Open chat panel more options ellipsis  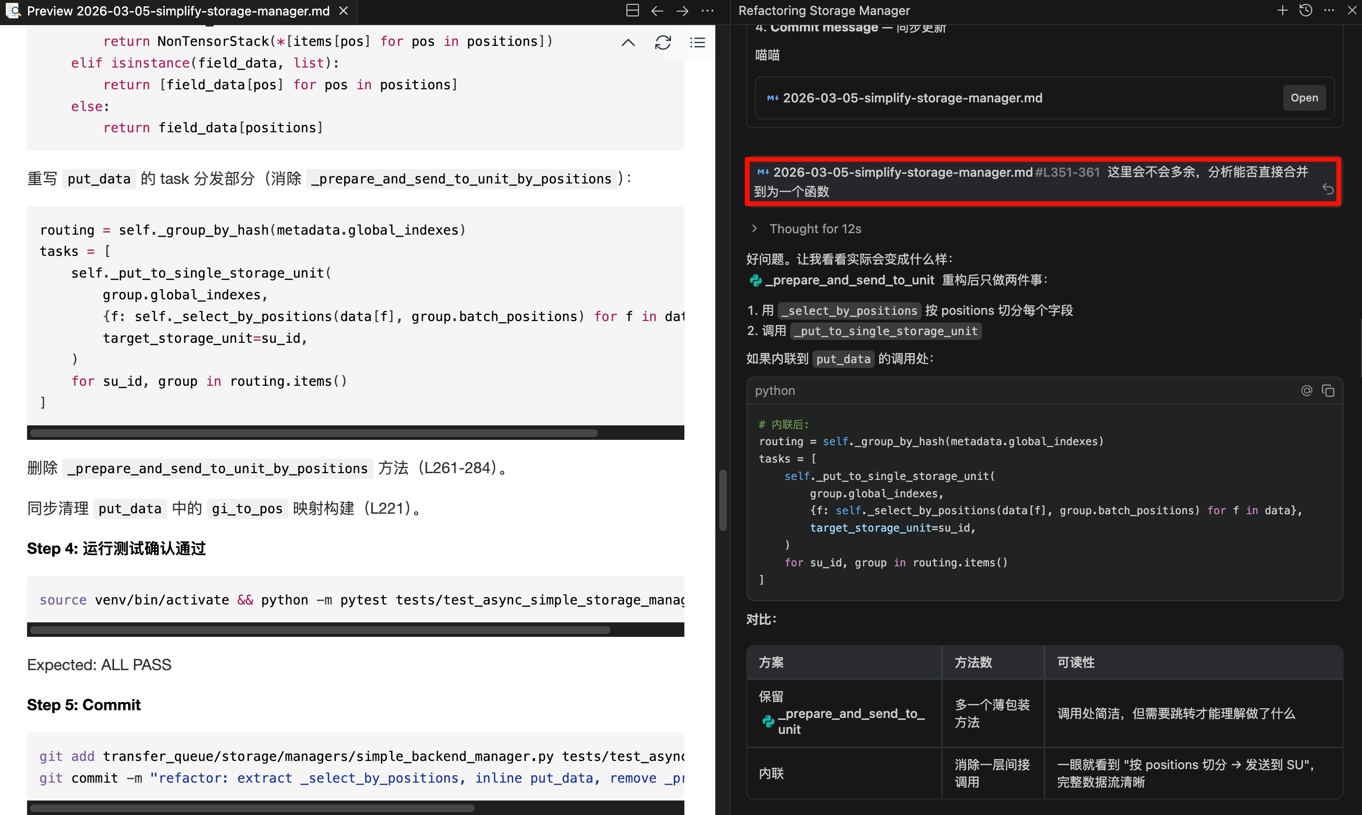click(1329, 11)
